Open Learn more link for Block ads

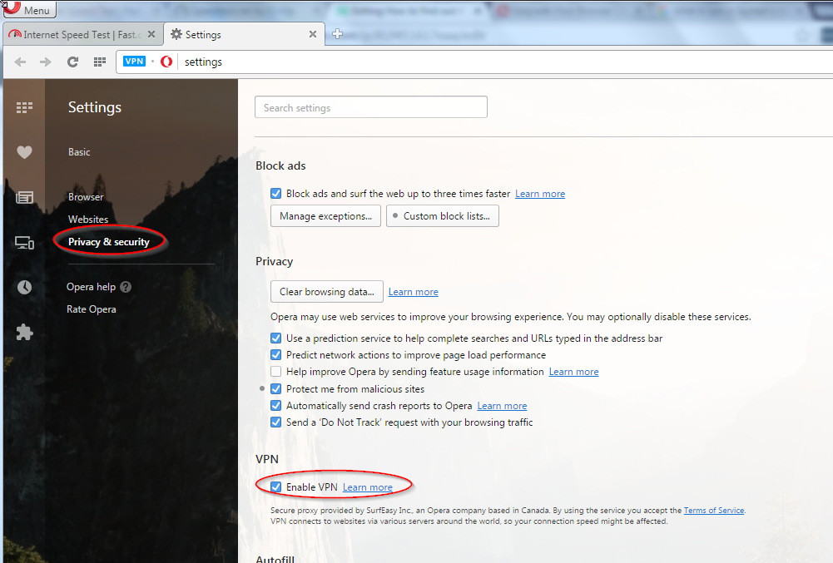(540, 194)
